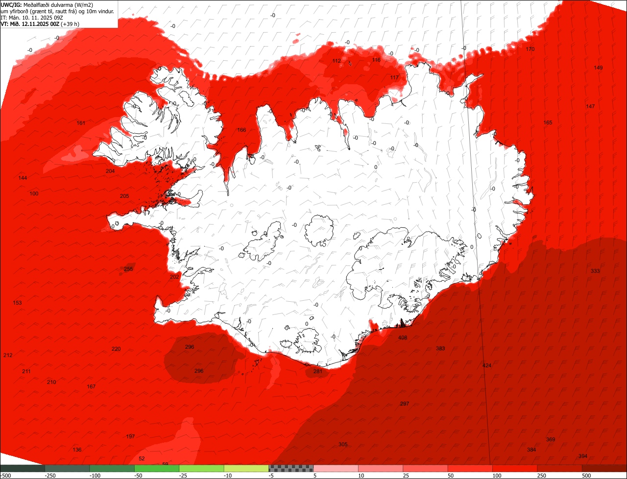Click the 210 flux value
The width and height of the screenshot is (627, 479).
(x=51, y=382)
